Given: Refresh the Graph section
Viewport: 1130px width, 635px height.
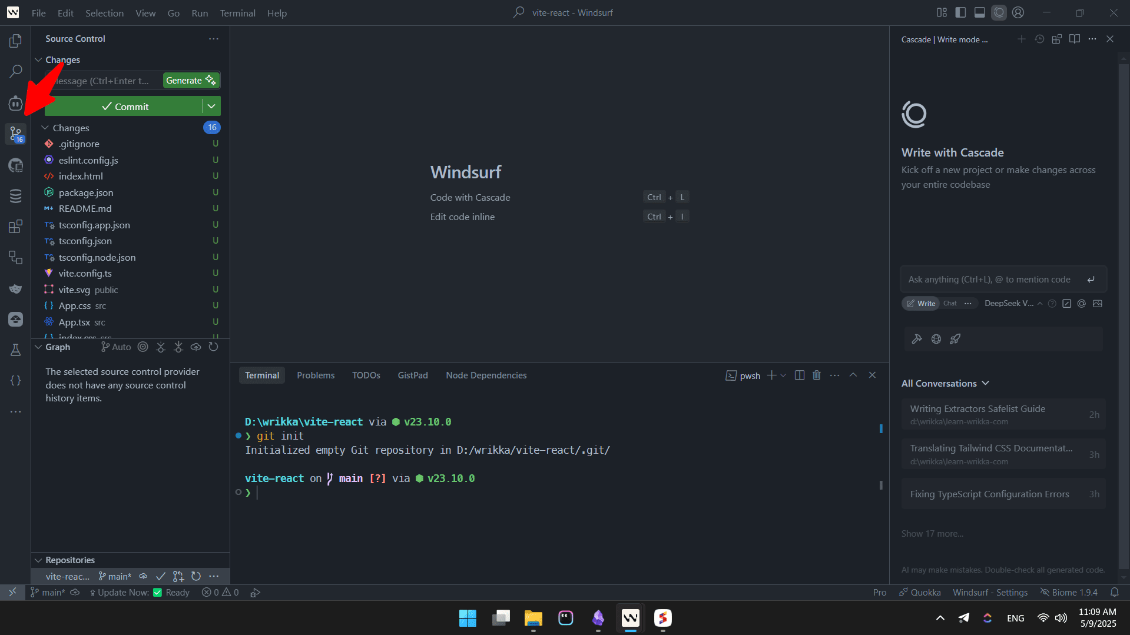Looking at the screenshot, I should [214, 347].
